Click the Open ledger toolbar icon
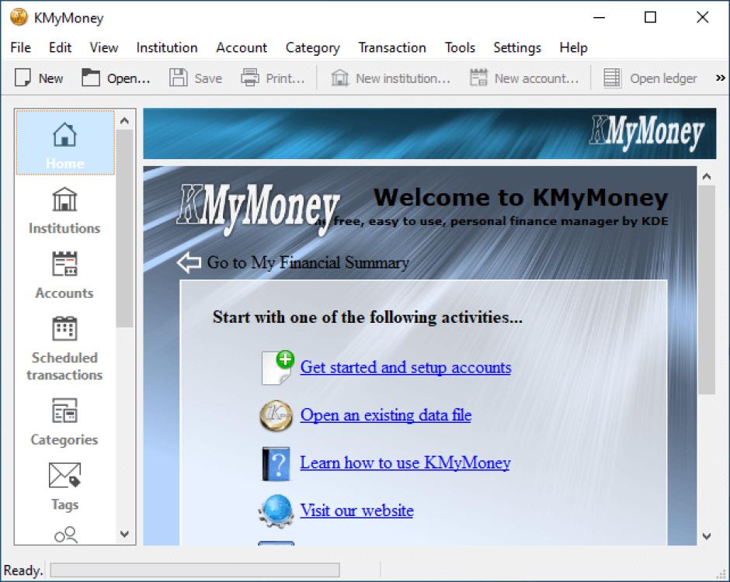The image size is (730, 582). point(612,78)
